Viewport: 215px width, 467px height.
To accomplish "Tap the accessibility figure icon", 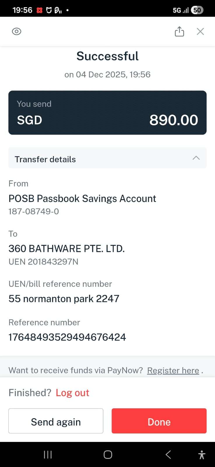I will [x=202, y=455].
